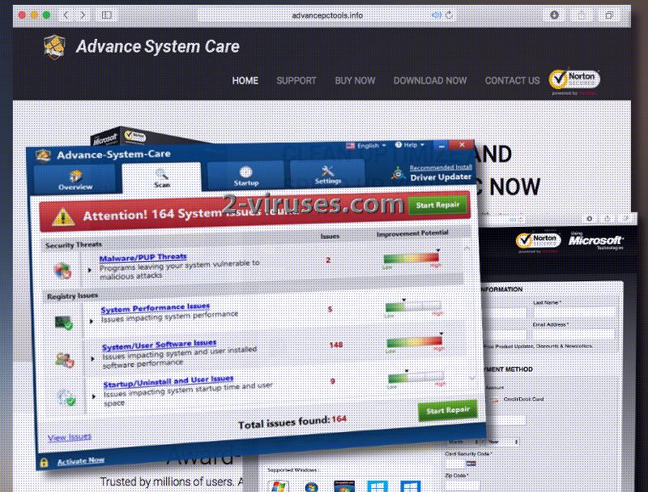Click the View Issues link
Image resolution: width=648 pixels, height=492 pixels.
coord(70,437)
